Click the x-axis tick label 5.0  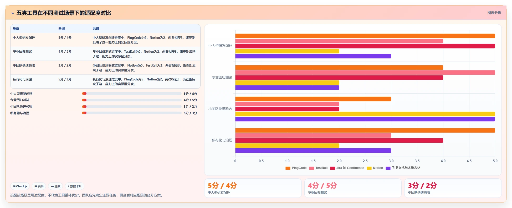coord(495,161)
